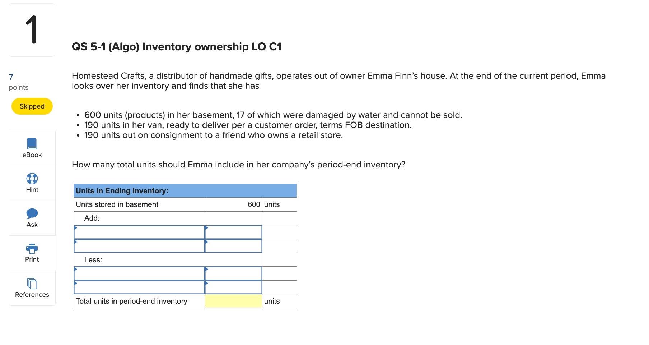Open the first Less row label dropdown
The height and width of the screenshot is (345, 649).
point(139,273)
